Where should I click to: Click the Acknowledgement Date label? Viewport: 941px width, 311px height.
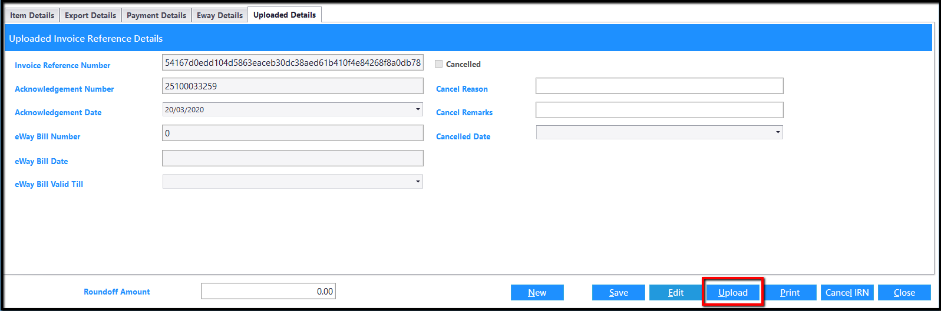[x=58, y=112]
